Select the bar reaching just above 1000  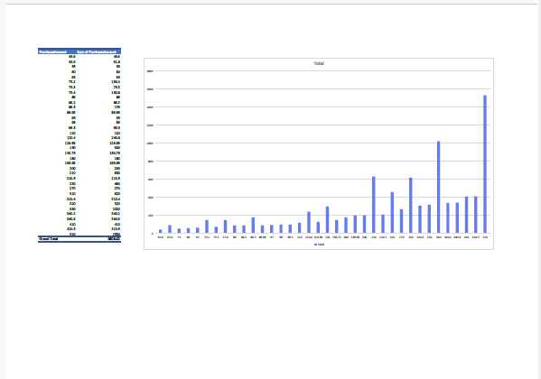click(439, 188)
